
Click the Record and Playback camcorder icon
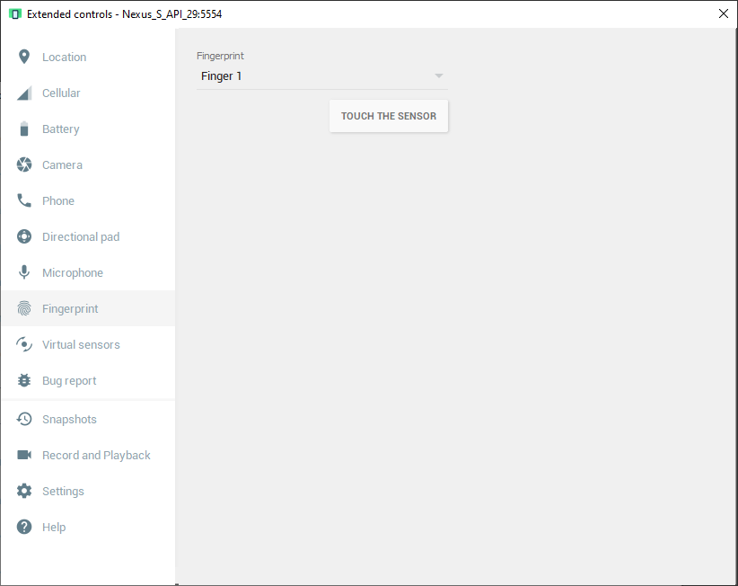pos(24,456)
